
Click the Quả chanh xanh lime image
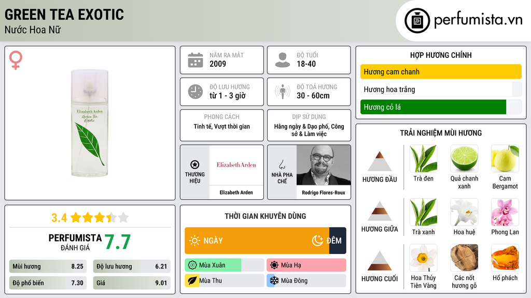point(464,159)
